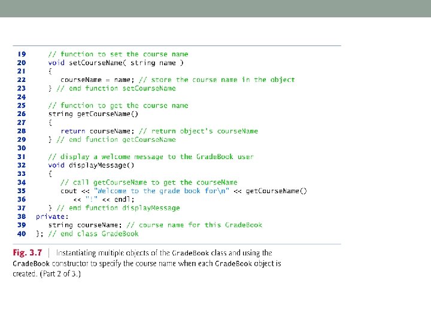The image size is (431, 323).
Task: Click 'courseName = name;' statement
Action: (x=98, y=80)
